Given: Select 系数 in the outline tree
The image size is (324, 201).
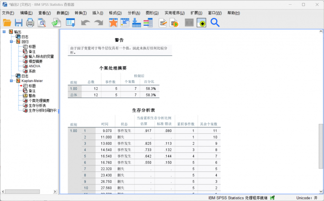Looking at the screenshot, I should coord(32,71).
